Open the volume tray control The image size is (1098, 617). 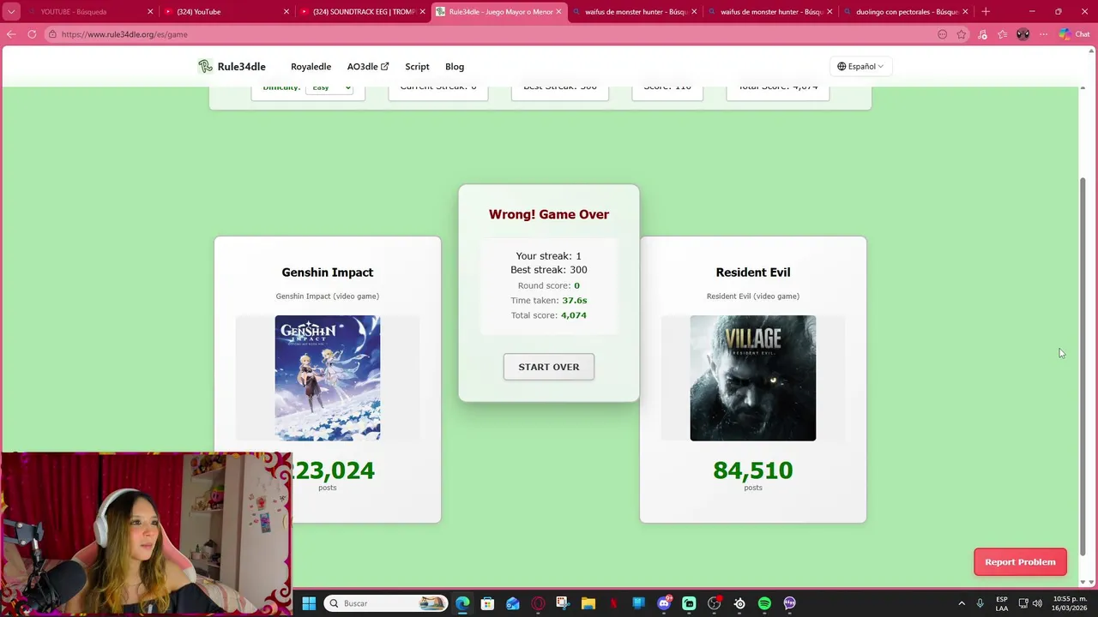tap(1037, 603)
